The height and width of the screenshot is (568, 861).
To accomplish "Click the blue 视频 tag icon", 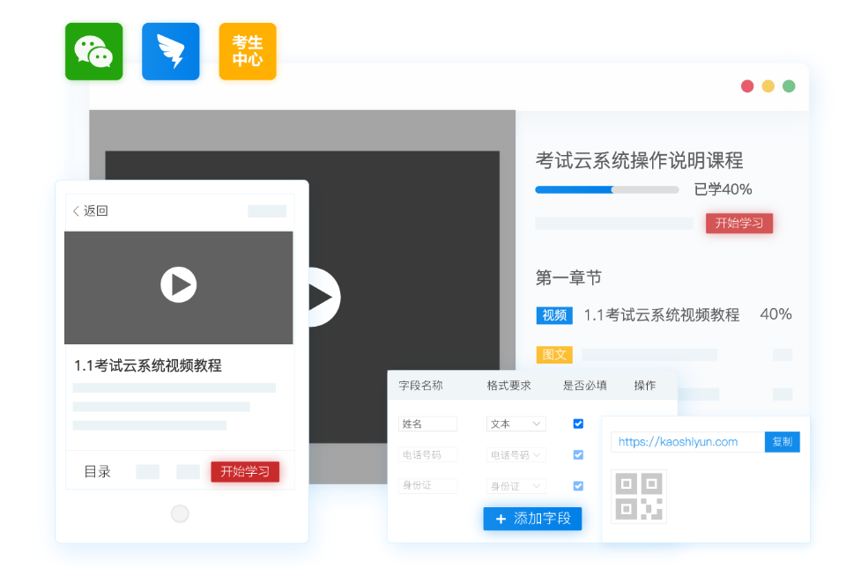I will tap(554, 315).
